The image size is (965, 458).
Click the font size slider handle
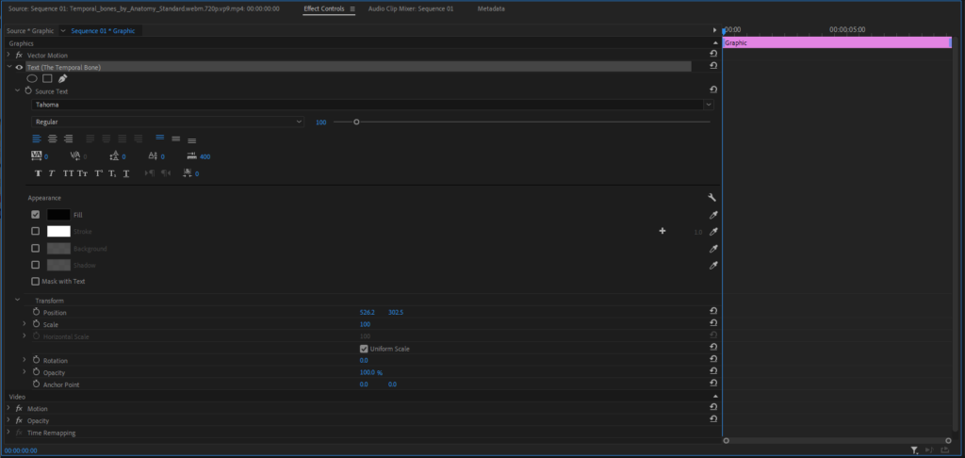coord(356,122)
